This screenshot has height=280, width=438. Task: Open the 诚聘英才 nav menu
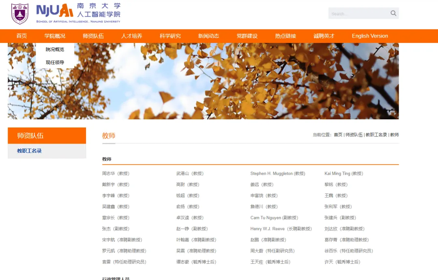(324, 36)
